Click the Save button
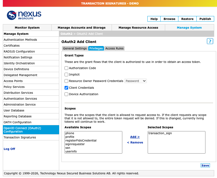 point(205,165)
